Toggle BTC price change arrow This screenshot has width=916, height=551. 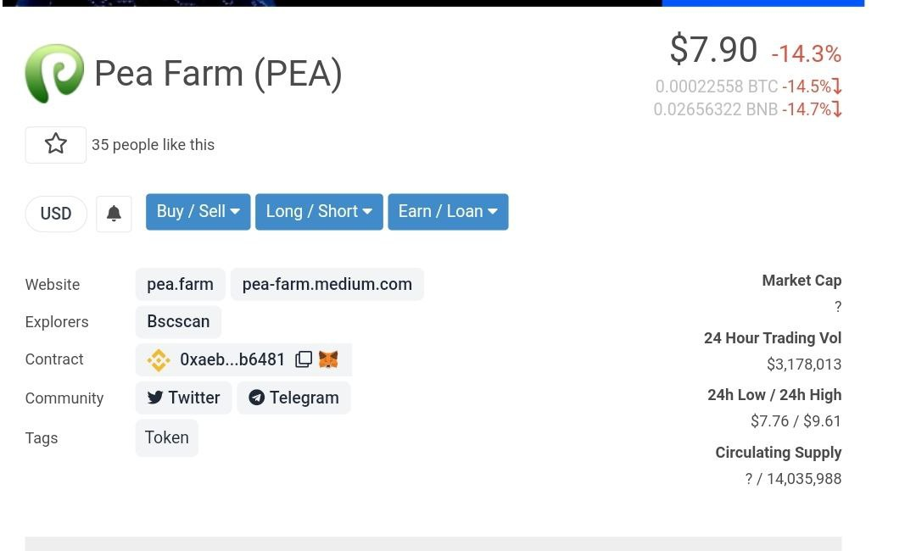click(837, 86)
